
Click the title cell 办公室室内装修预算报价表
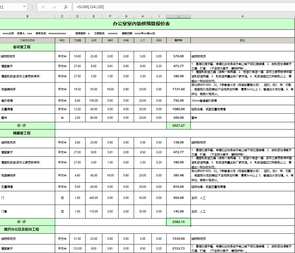[x=141, y=24]
